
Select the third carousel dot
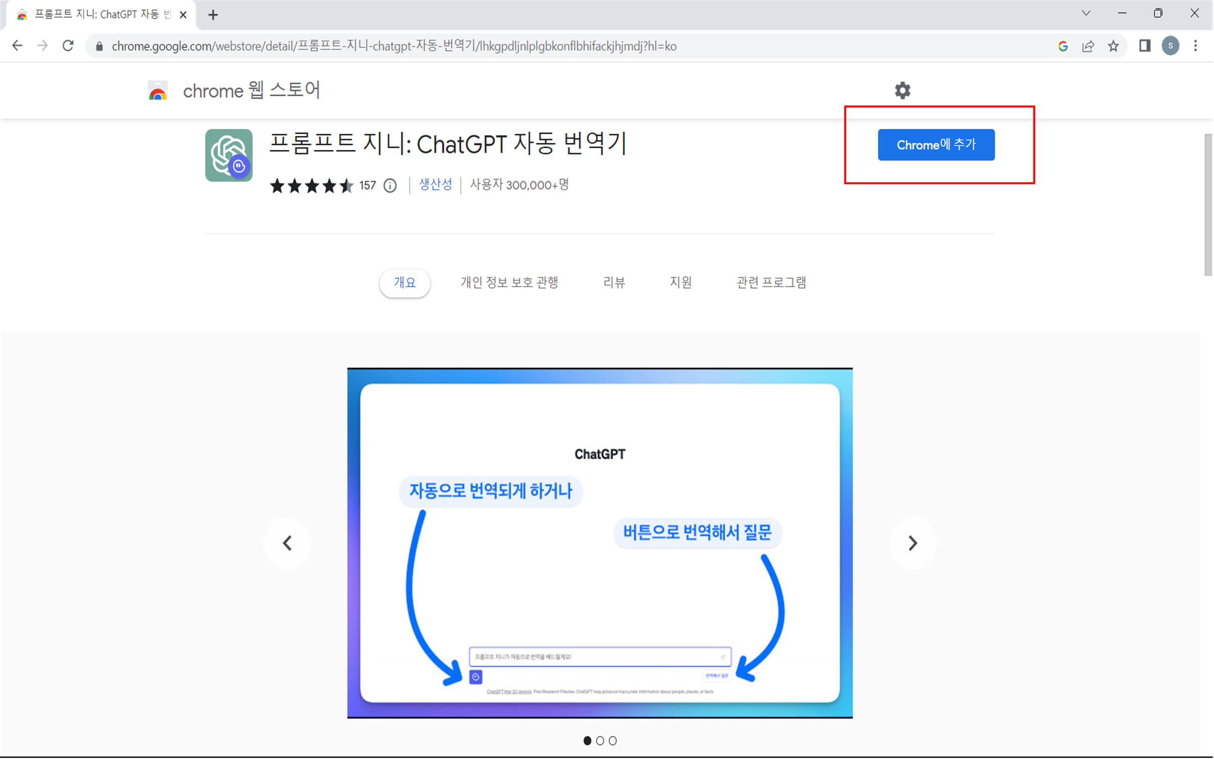pyautogui.click(x=613, y=741)
